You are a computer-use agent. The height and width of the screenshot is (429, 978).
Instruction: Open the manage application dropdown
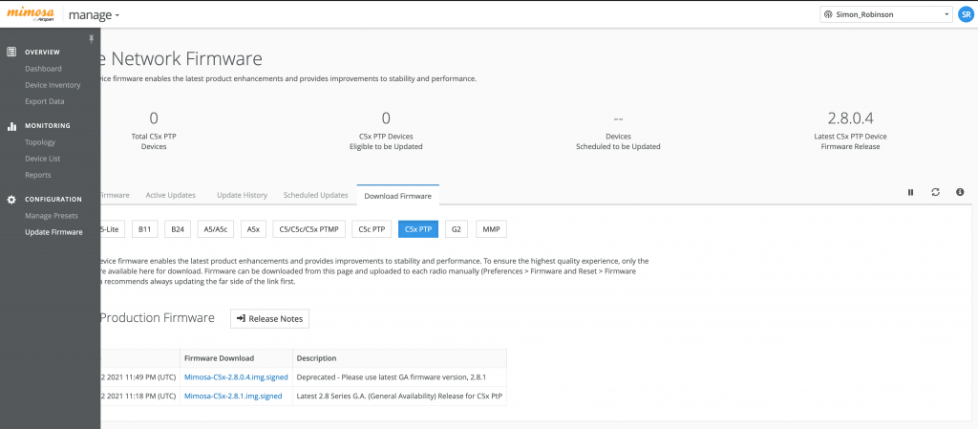94,15
